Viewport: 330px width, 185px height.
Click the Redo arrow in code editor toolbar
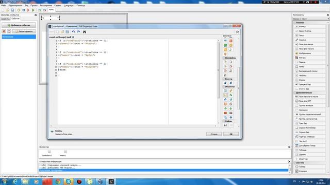(x=78, y=32)
